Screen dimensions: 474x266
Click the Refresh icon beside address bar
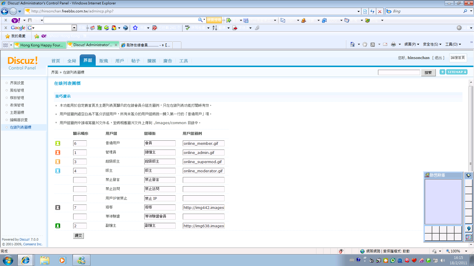pyautogui.click(x=372, y=11)
